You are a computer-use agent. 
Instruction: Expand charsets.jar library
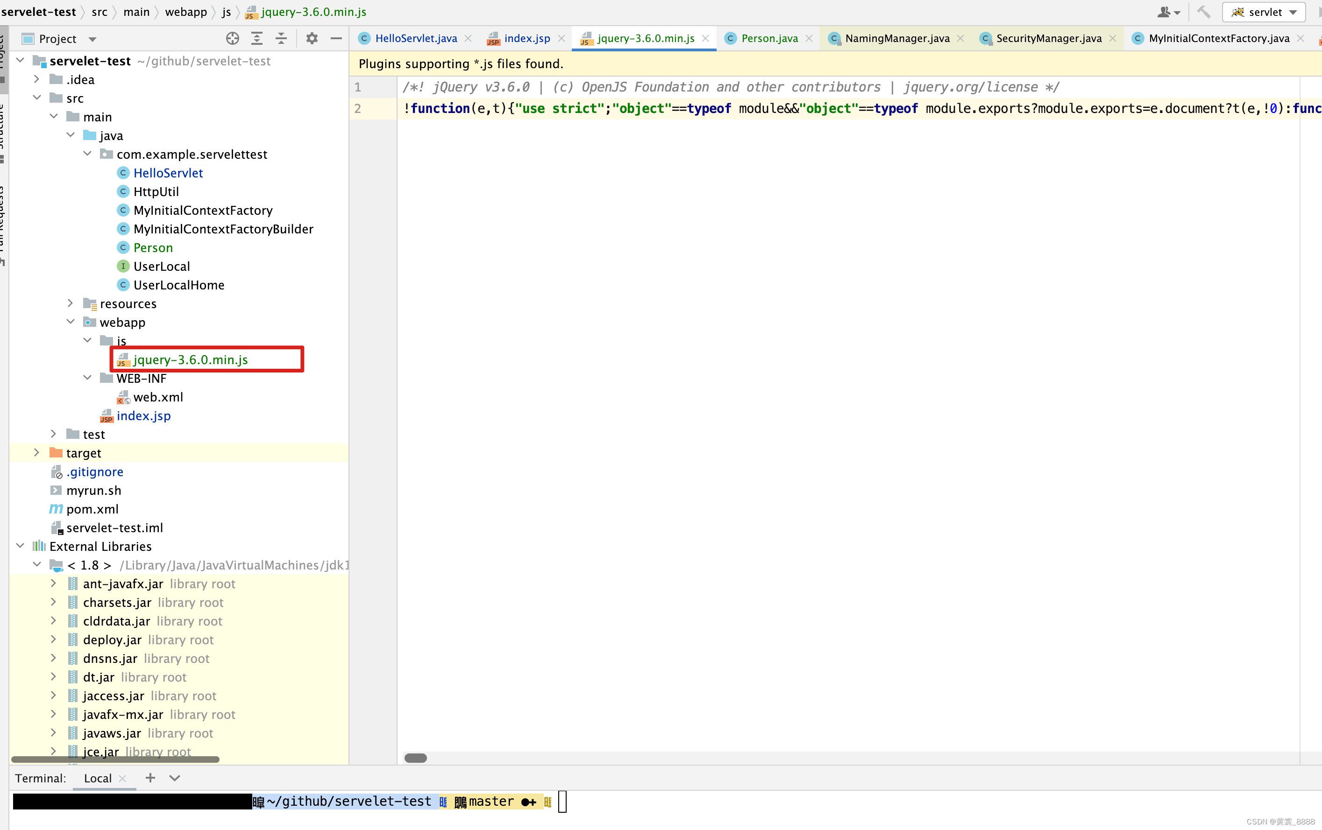(x=54, y=602)
